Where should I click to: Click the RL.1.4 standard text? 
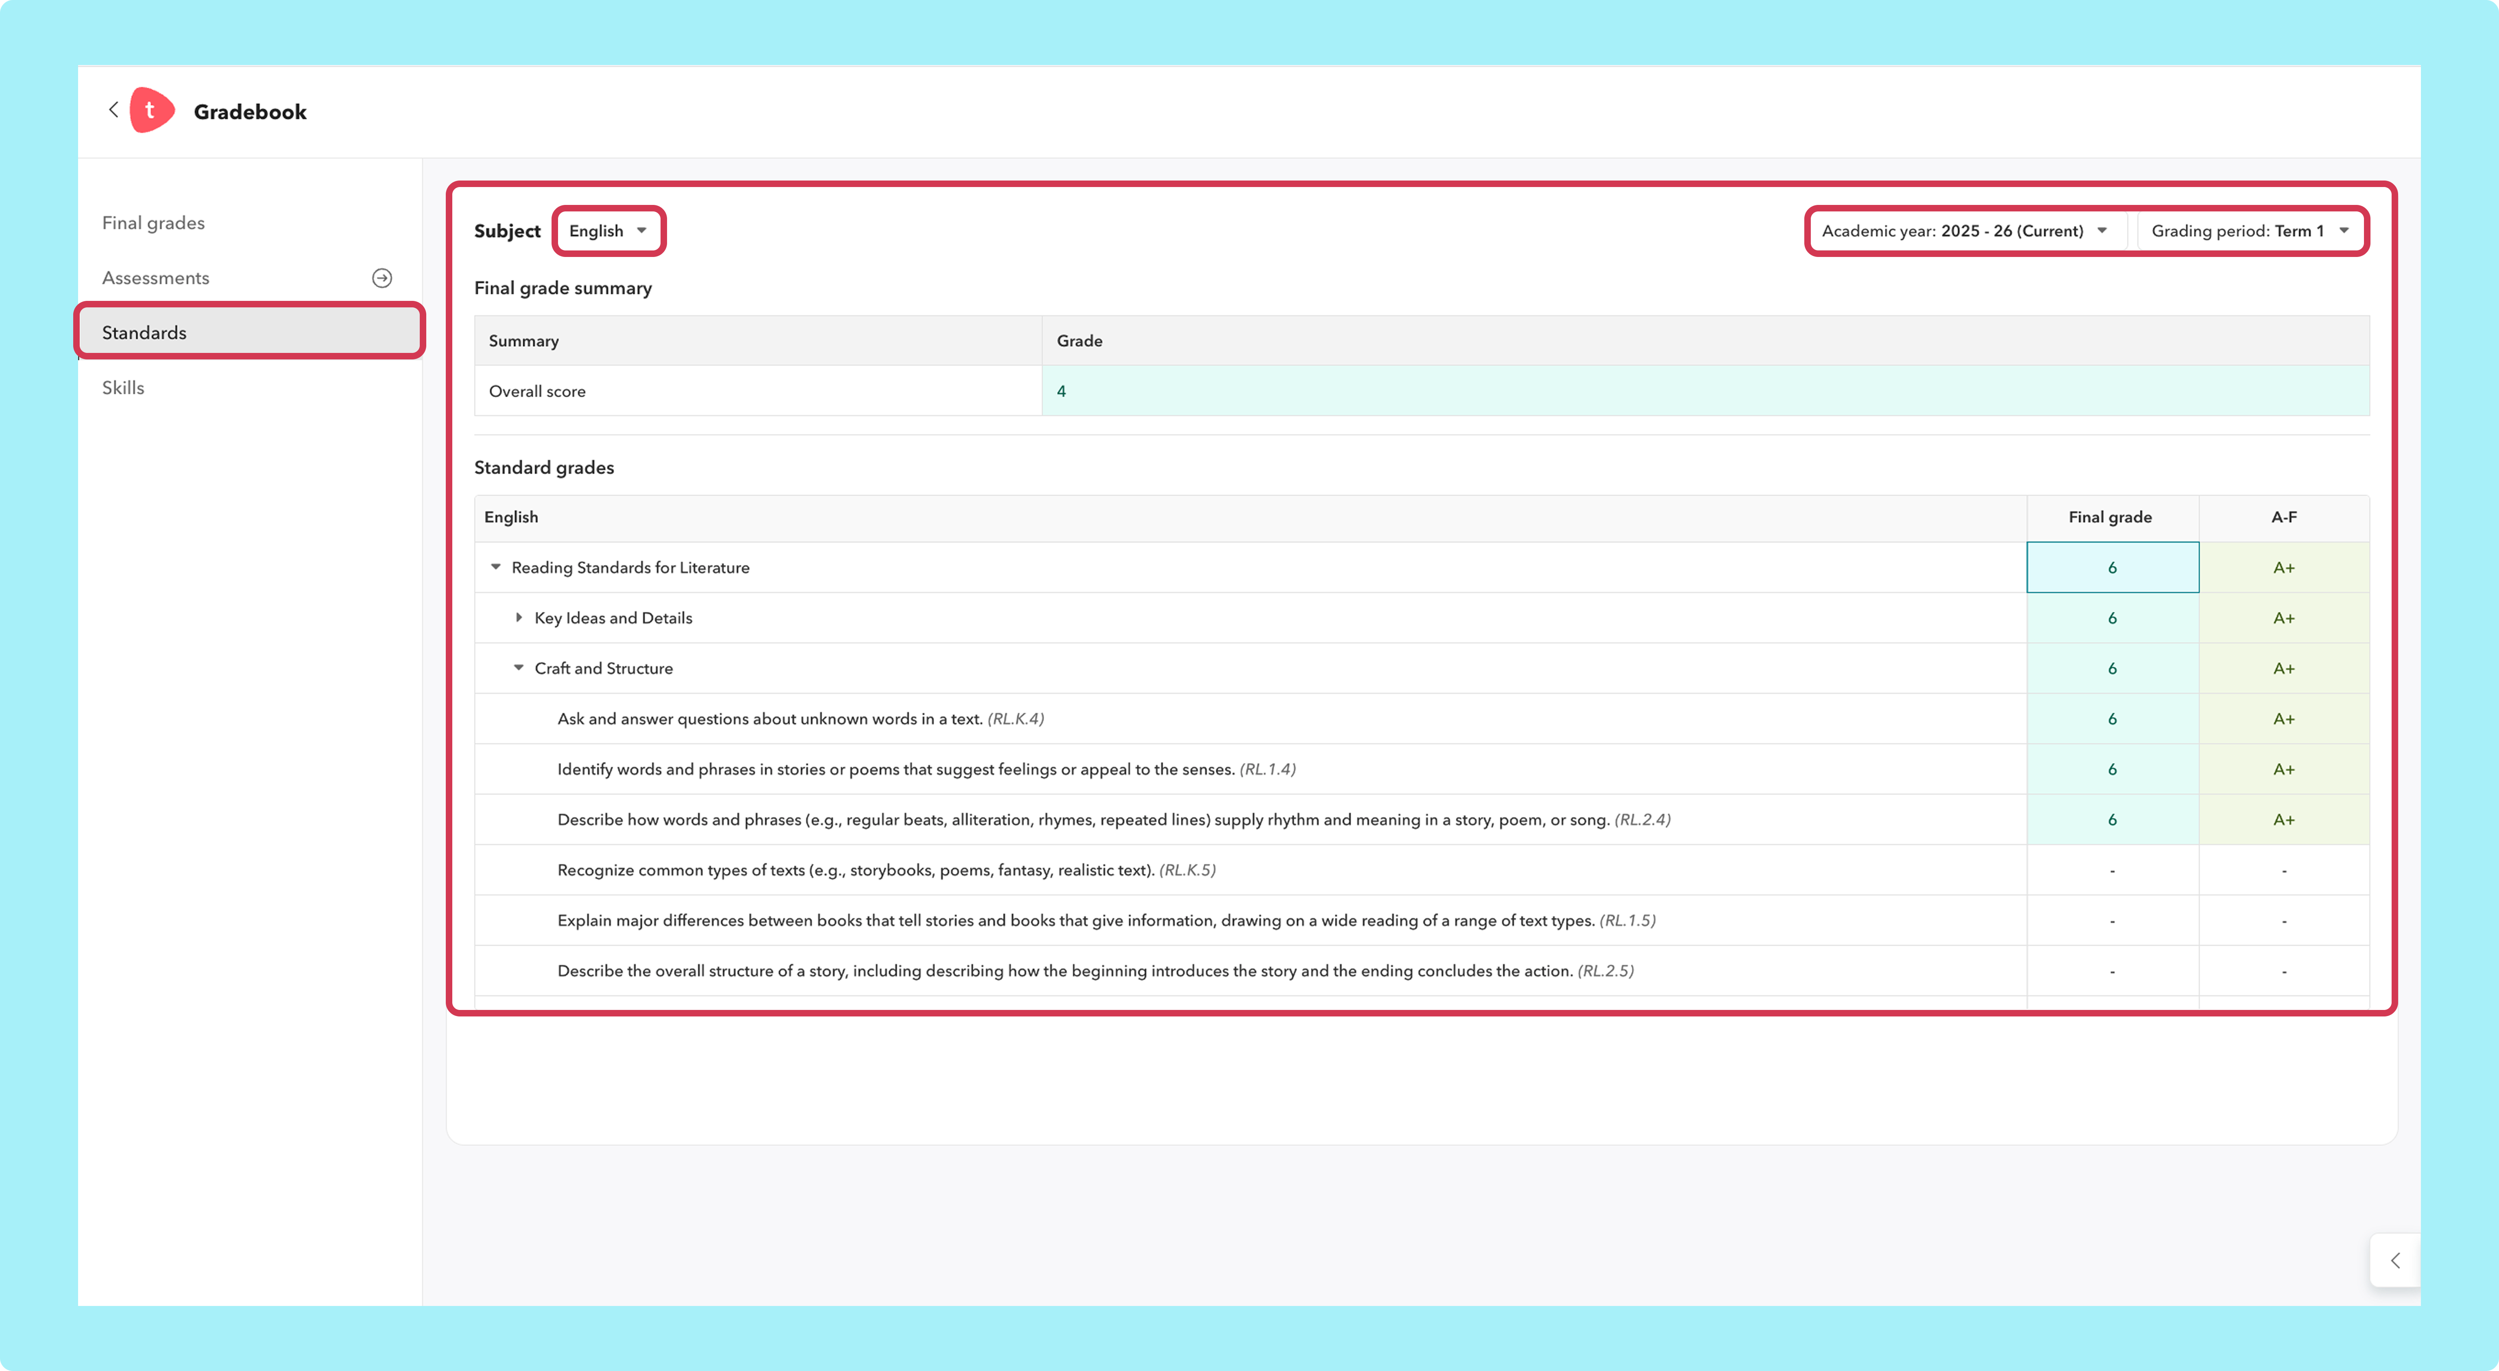pyautogui.click(x=927, y=769)
